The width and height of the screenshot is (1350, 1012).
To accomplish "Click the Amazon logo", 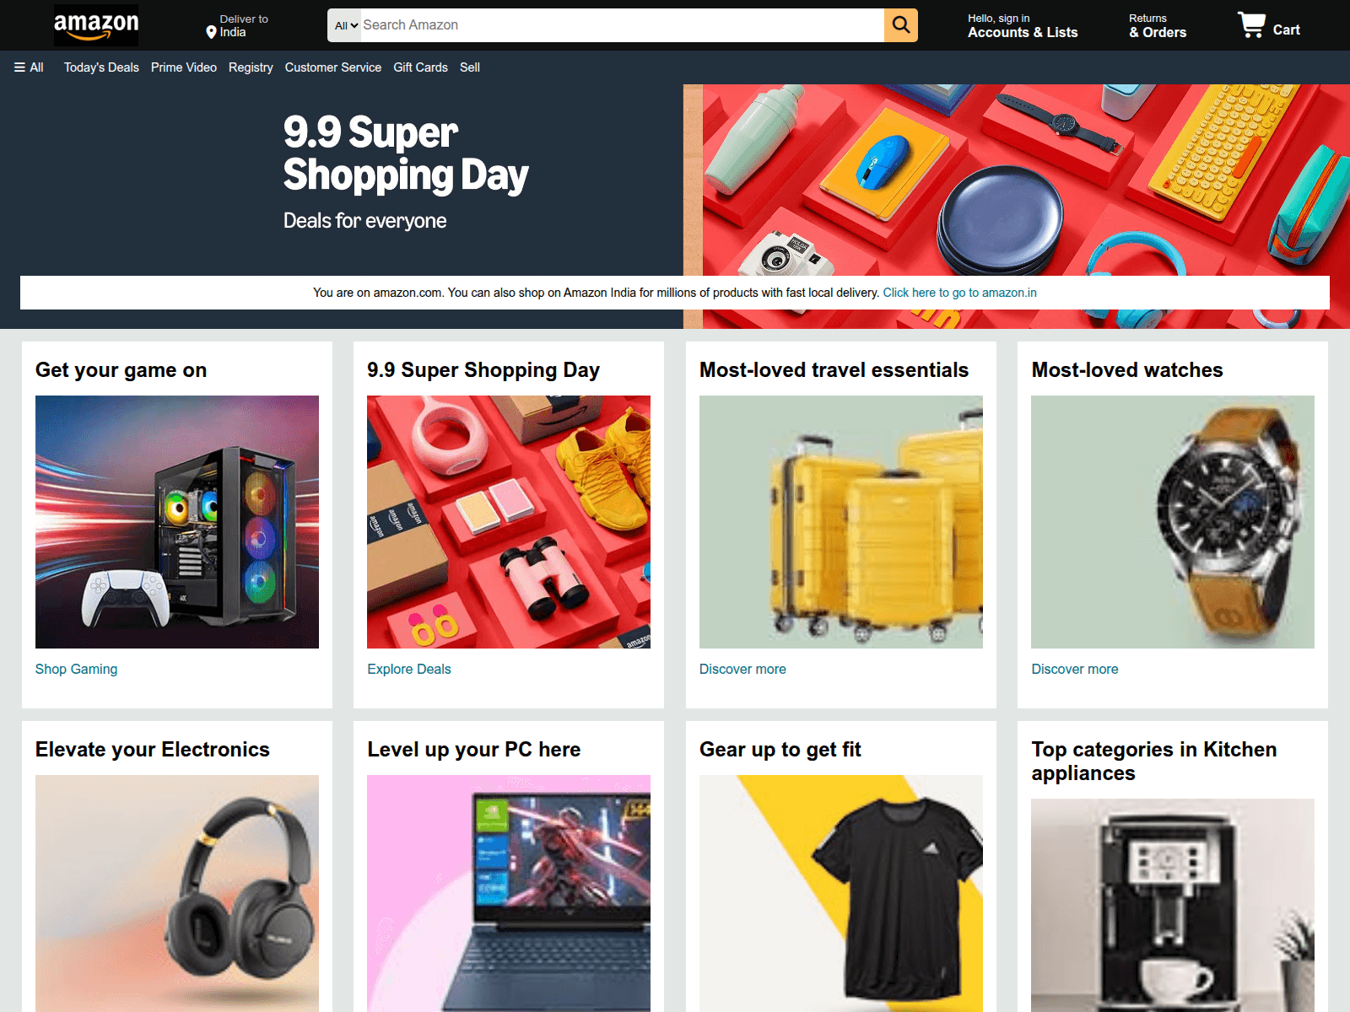I will click(96, 25).
